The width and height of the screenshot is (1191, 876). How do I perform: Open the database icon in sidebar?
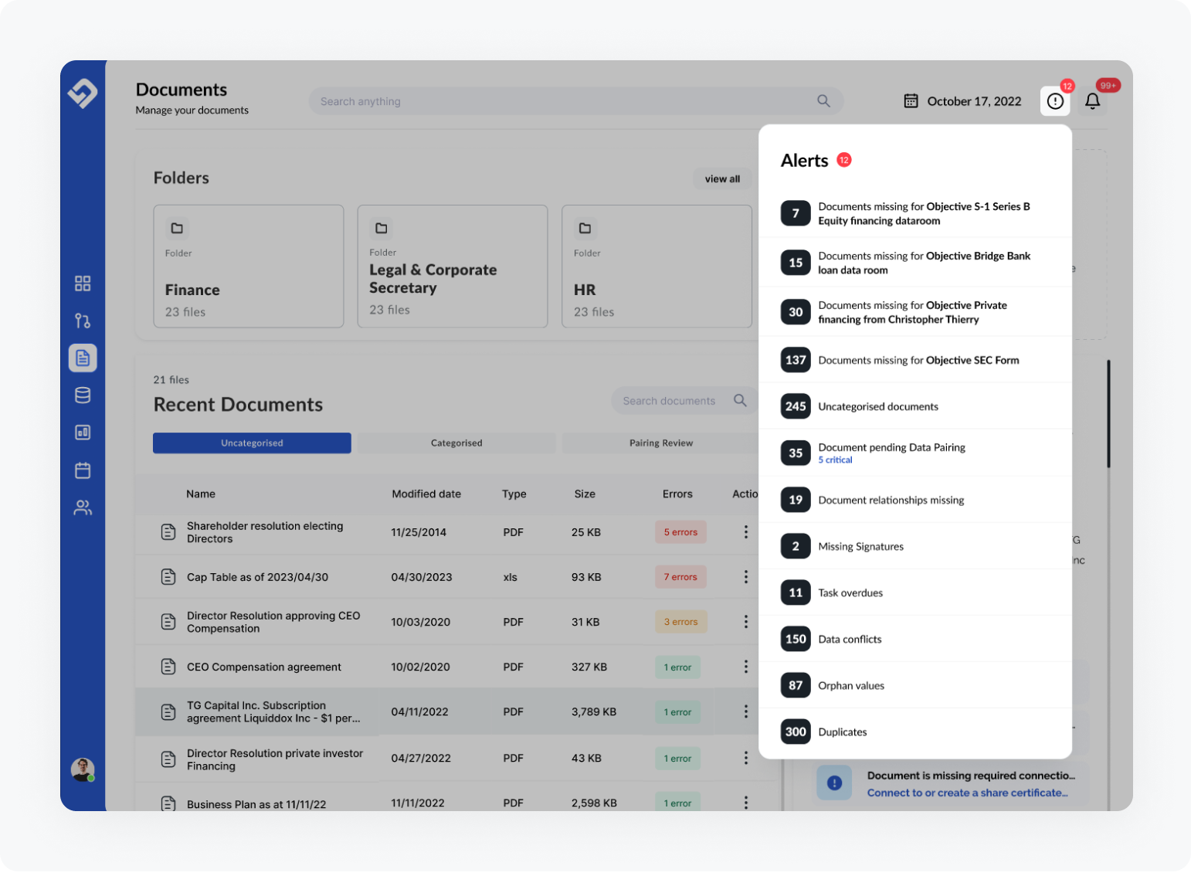pos(83,396)
